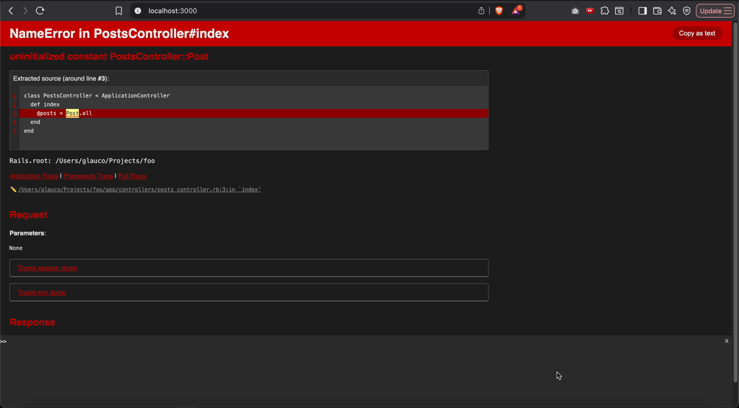Open posts_controller.rb line 3 source link
The height and width of the screenshot is (408, 739).
point(140,189)
